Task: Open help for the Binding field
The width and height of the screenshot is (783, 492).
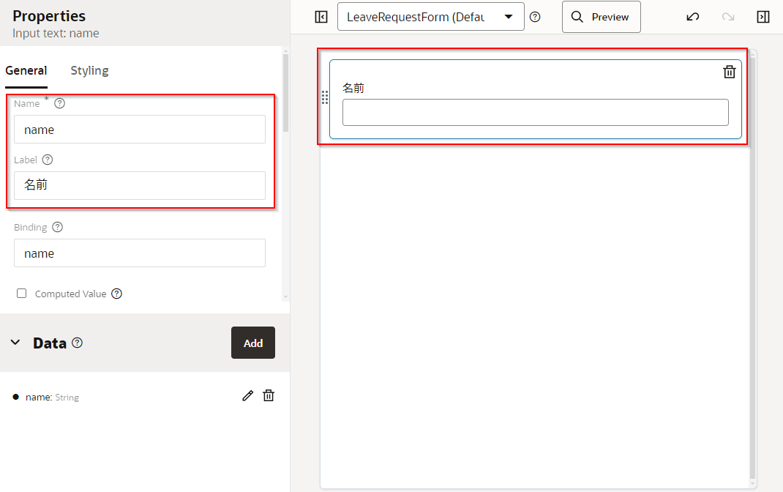Action: point(58,227)
